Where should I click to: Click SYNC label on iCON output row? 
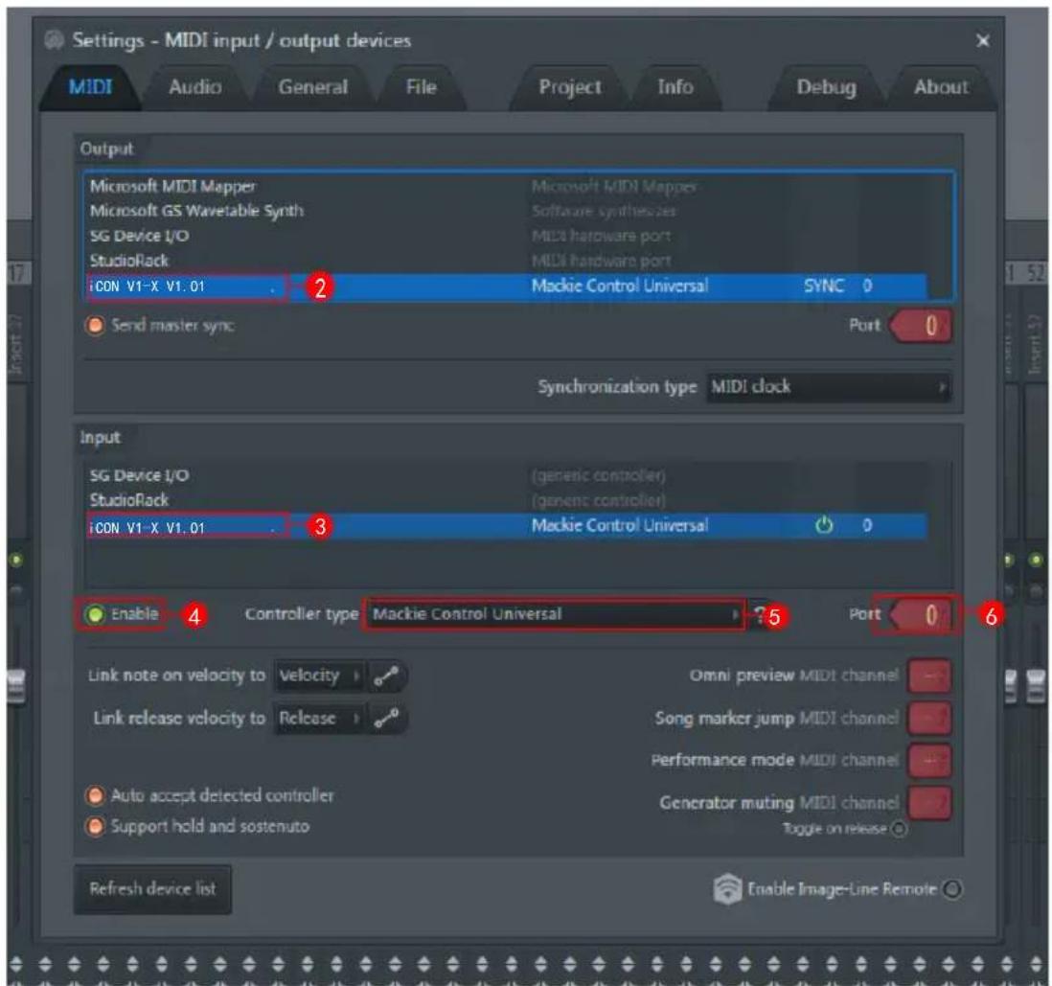coord(823,286)
